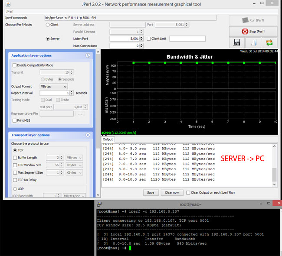Open Buffer Length units dropdown

(74, 158)
